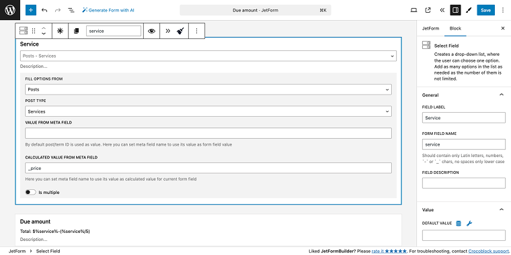The image size is (511, 255).
Task: Switch to the JetForm tab
Action: tap(430, 28)
